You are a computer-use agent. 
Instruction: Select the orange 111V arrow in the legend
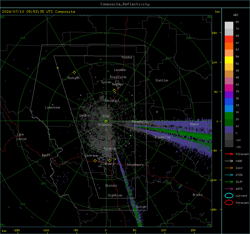229,168
